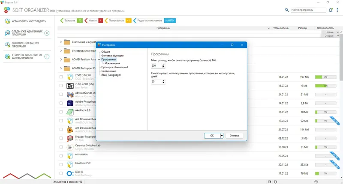Click the Caramba Switcher Lab icon

70,147
